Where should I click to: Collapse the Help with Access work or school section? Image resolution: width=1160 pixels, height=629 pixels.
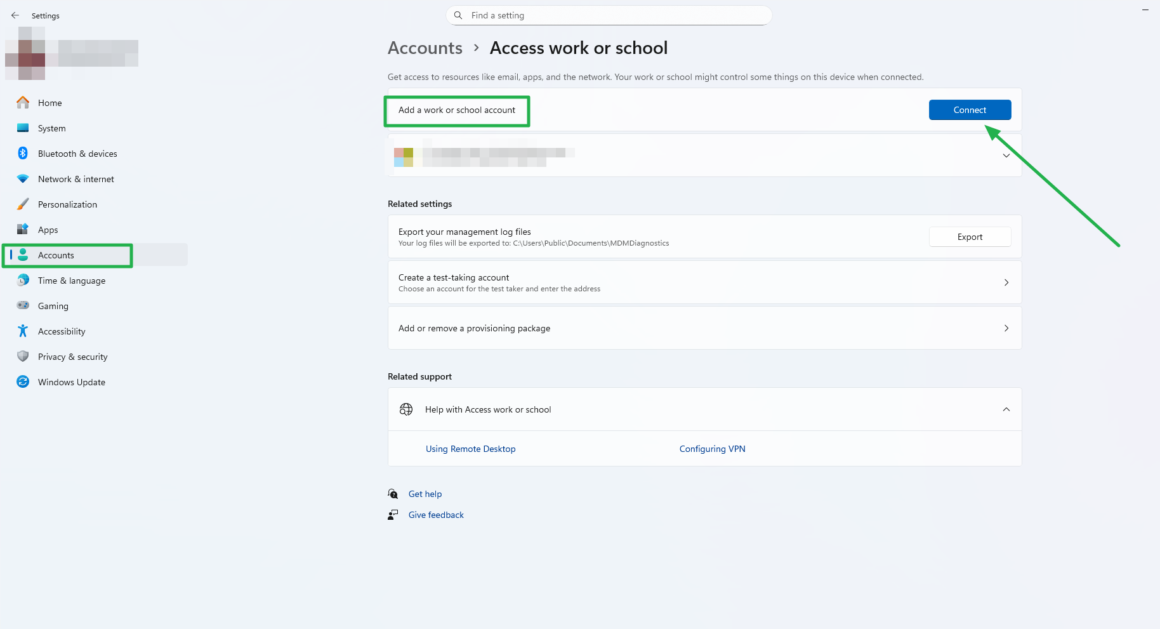(1006, 409)
